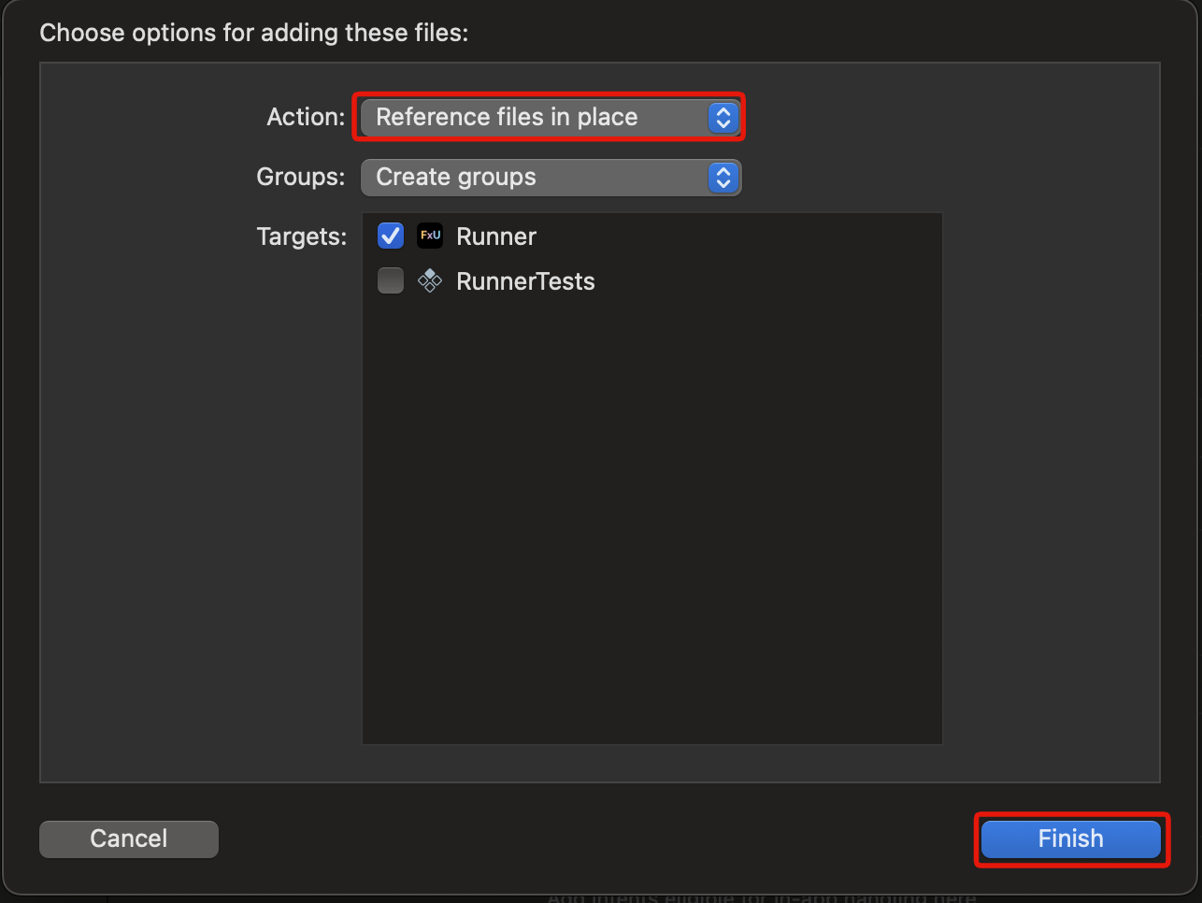This screenshot has width=1202, height=903.
Task: Expand the "Reference files in place" selector
Action: pyautogui.click(x=549, y=117)
